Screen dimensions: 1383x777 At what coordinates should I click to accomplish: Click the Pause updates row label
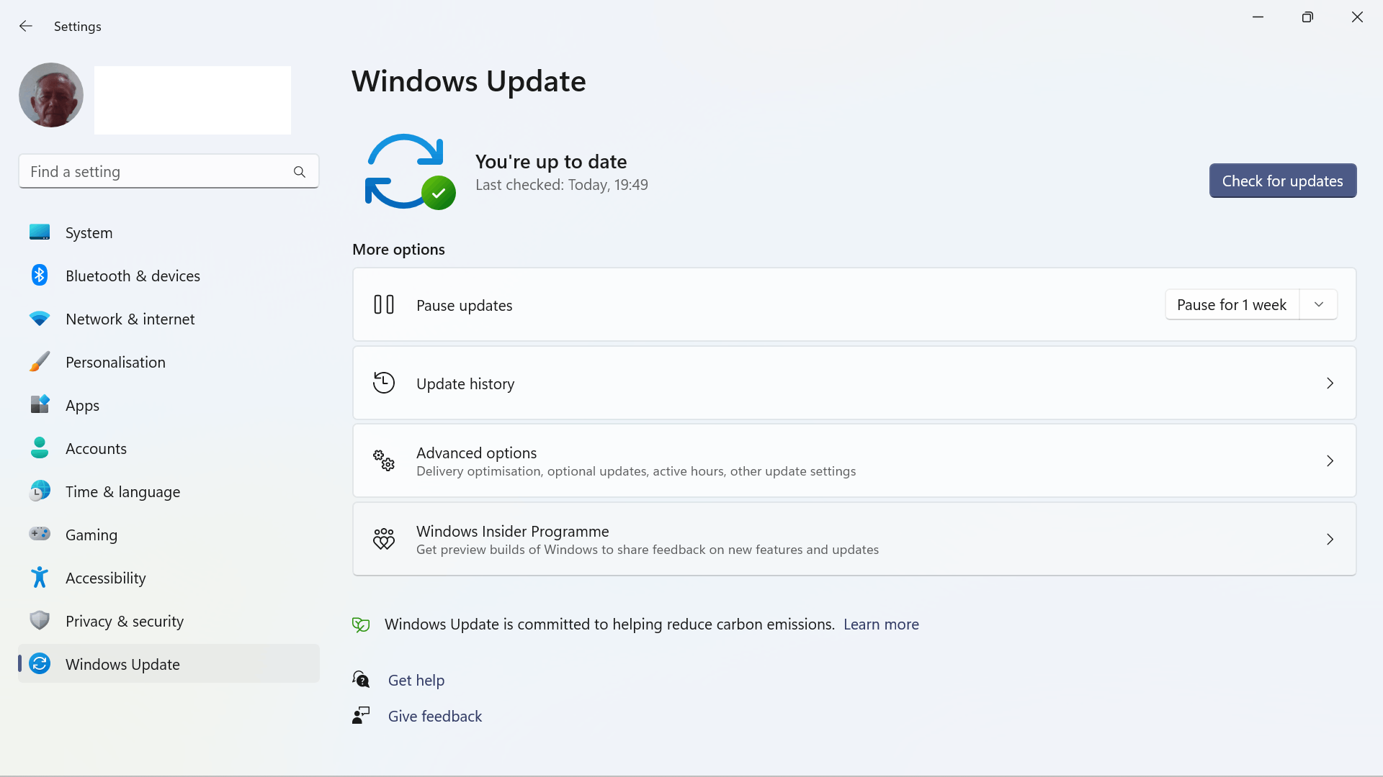pos(464,306)
